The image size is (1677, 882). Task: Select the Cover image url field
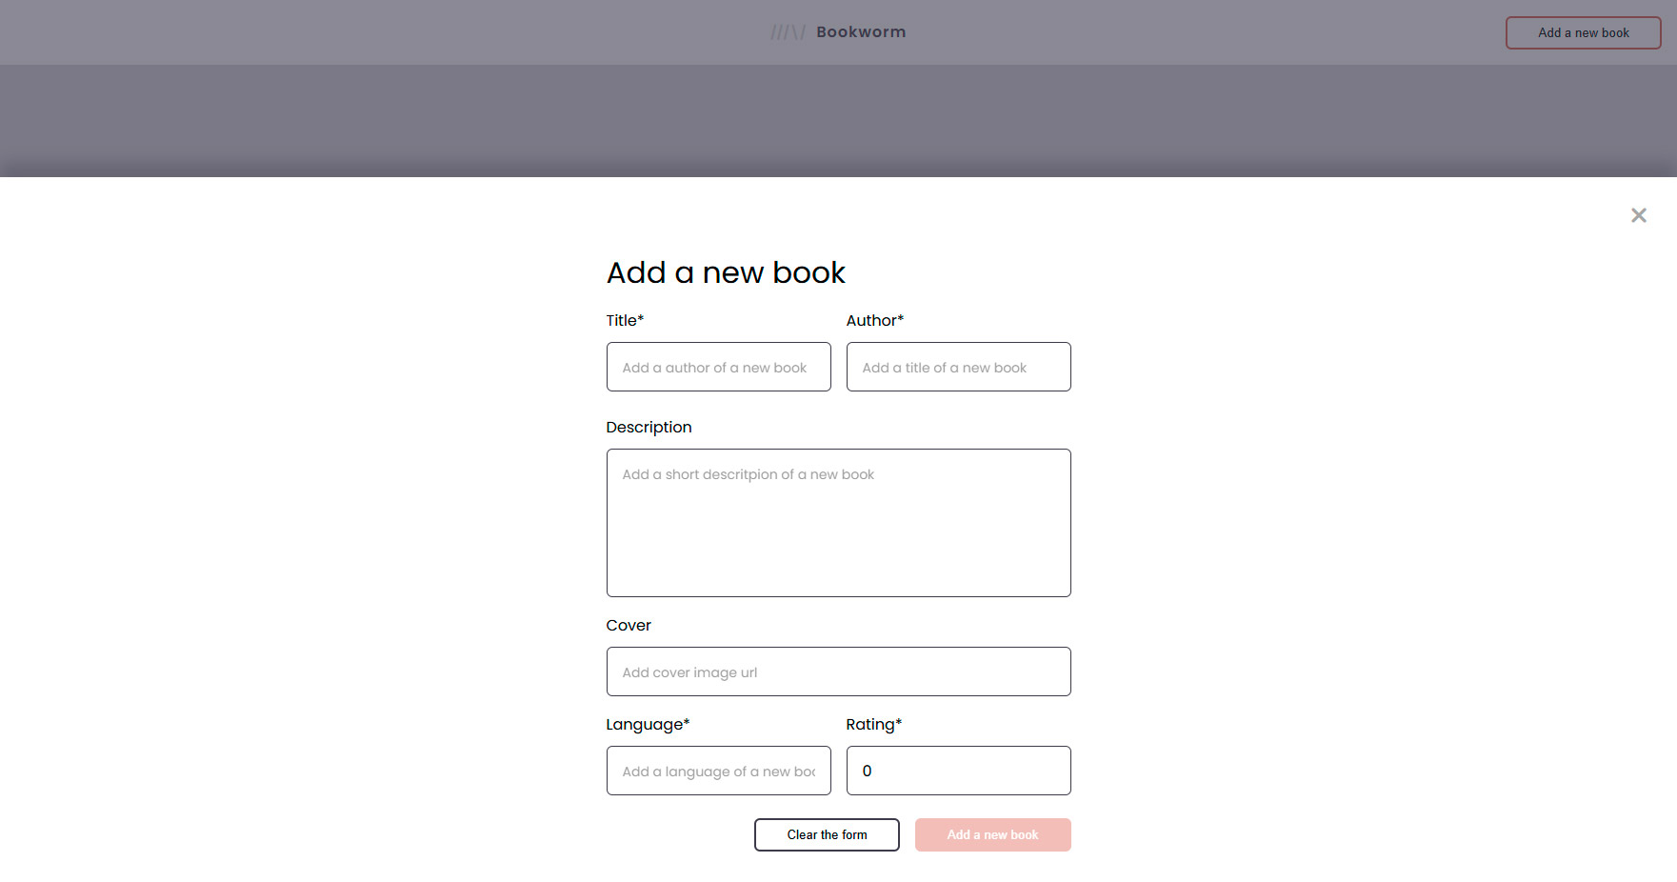838,672
